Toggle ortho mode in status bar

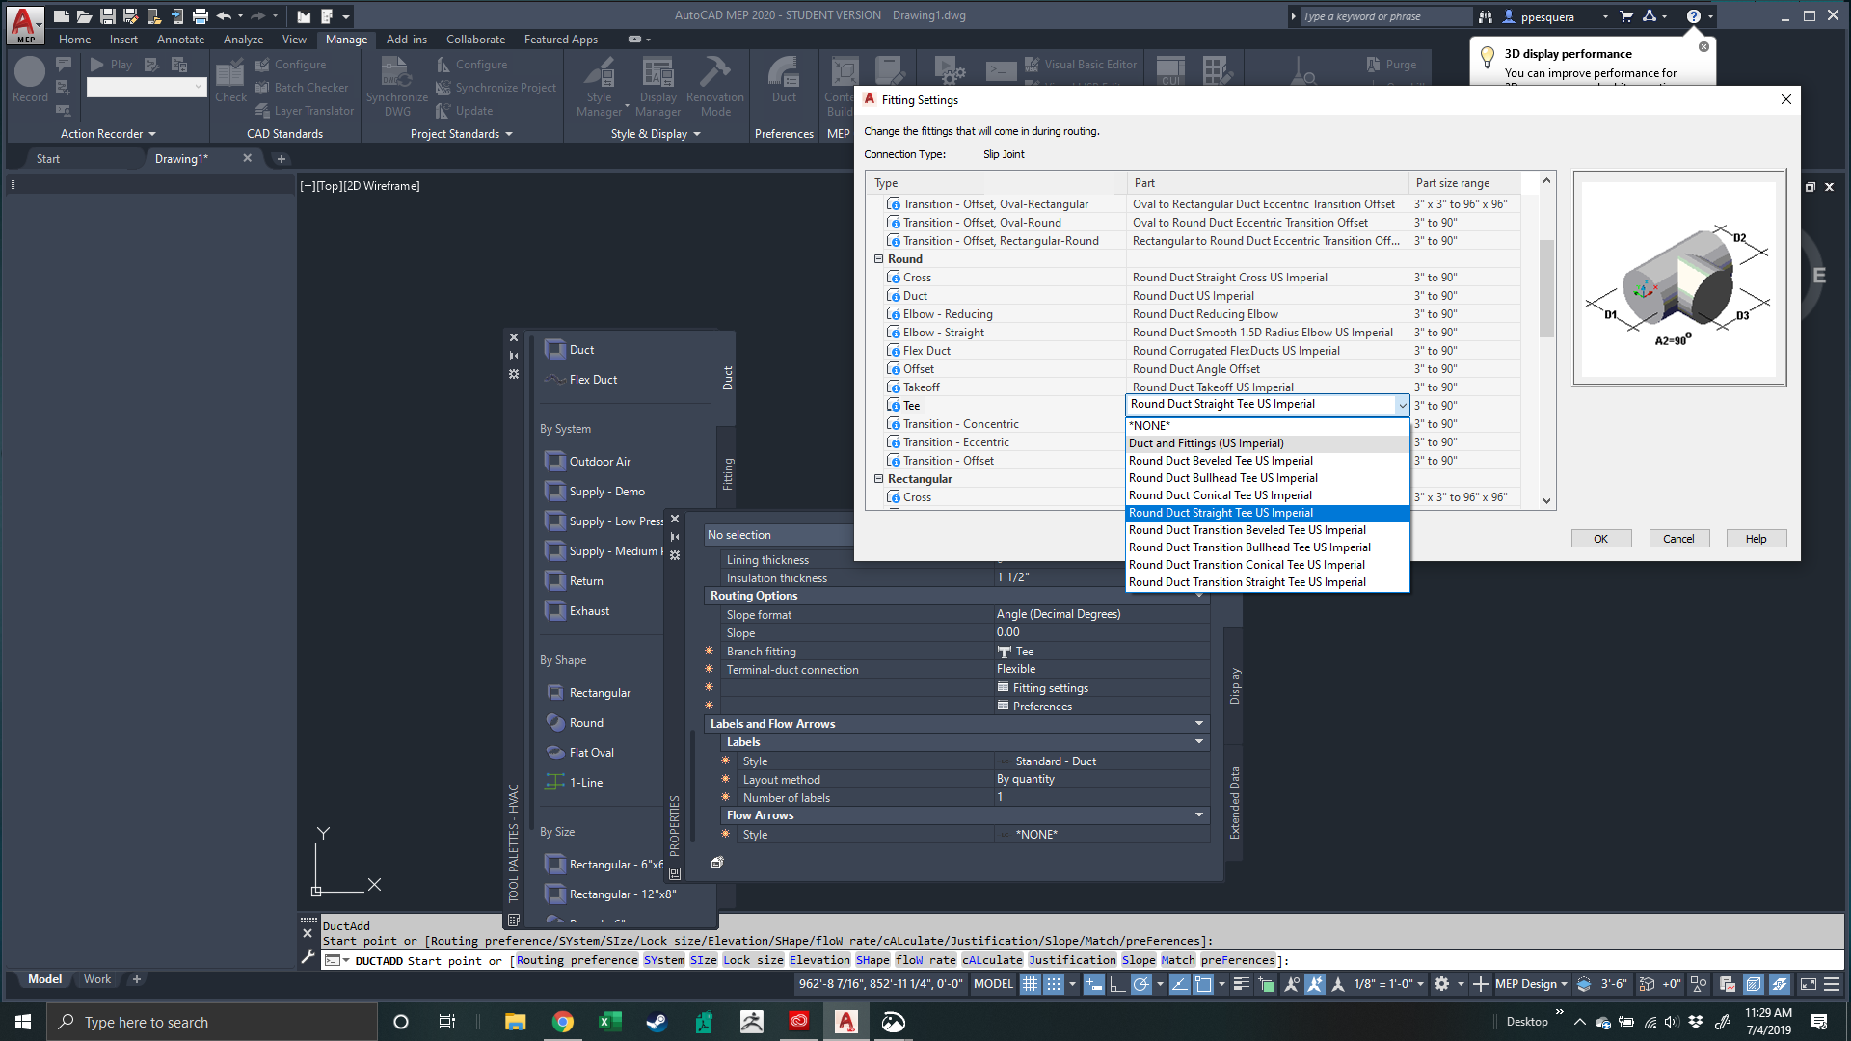pyautogui.click(x=1117, y=984)
